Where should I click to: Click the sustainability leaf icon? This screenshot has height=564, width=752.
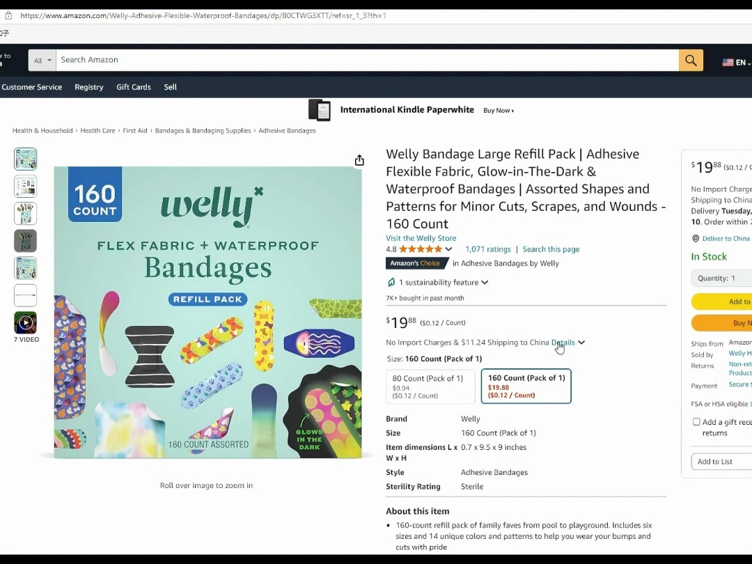[391, 282]
